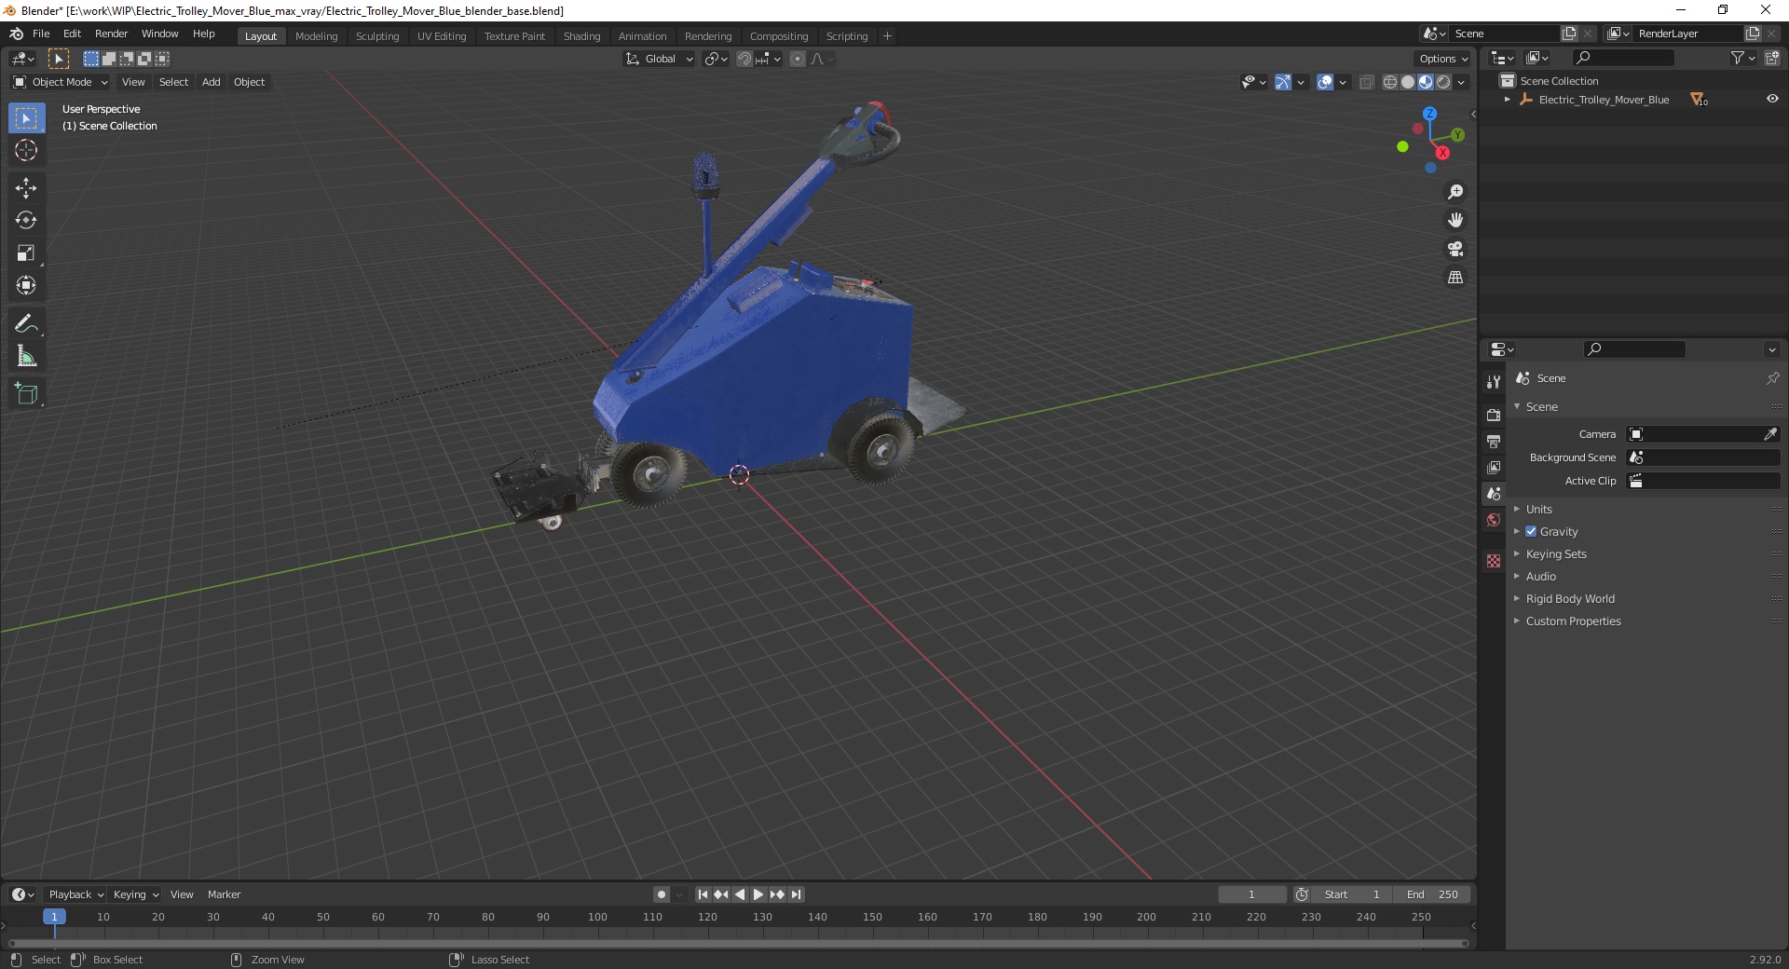Viewport: 1789px width, 969px height.
Task: Switch to solid viewport shading
Action: pyautogui.click(x=1408, y=82)
